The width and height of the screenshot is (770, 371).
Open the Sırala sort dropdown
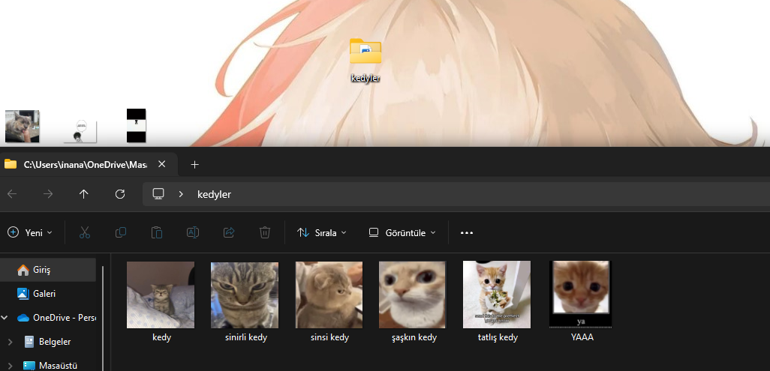[322, 232]
